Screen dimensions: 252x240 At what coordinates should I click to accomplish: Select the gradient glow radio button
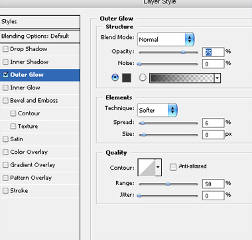click(x=143, y=78)
